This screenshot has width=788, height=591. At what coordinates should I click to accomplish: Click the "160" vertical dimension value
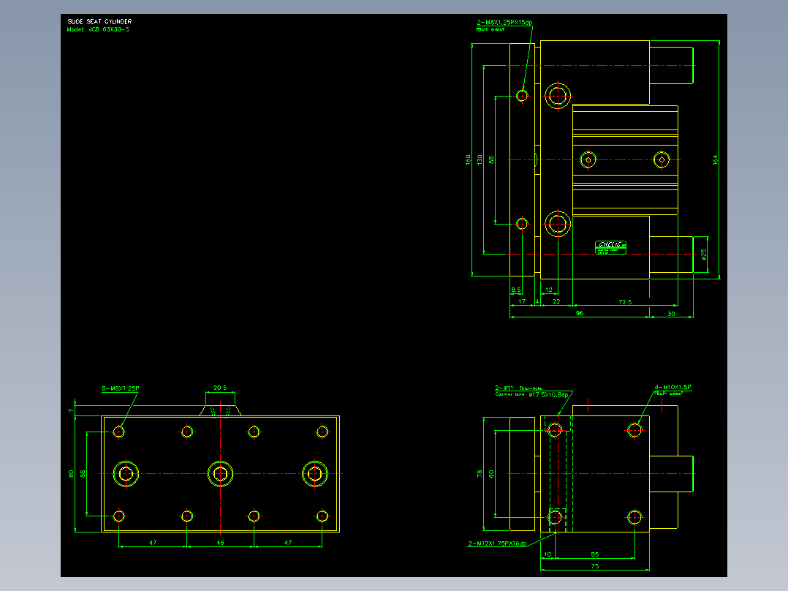[x=468, y=160]
